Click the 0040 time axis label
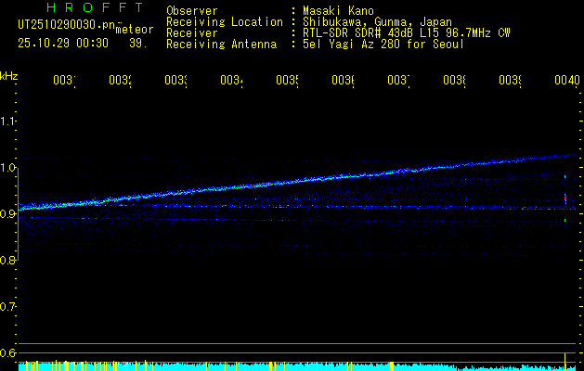Viewport: 584px width, 371px height. click(x=567, y=80)
